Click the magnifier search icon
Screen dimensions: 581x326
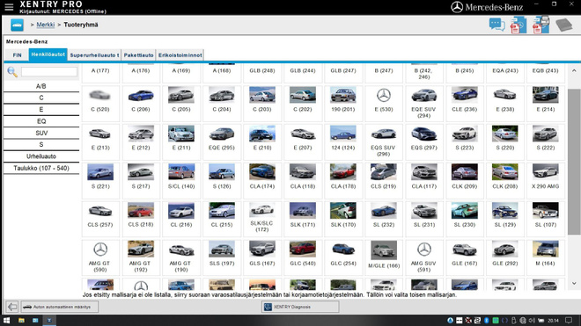tap(12, 72)
